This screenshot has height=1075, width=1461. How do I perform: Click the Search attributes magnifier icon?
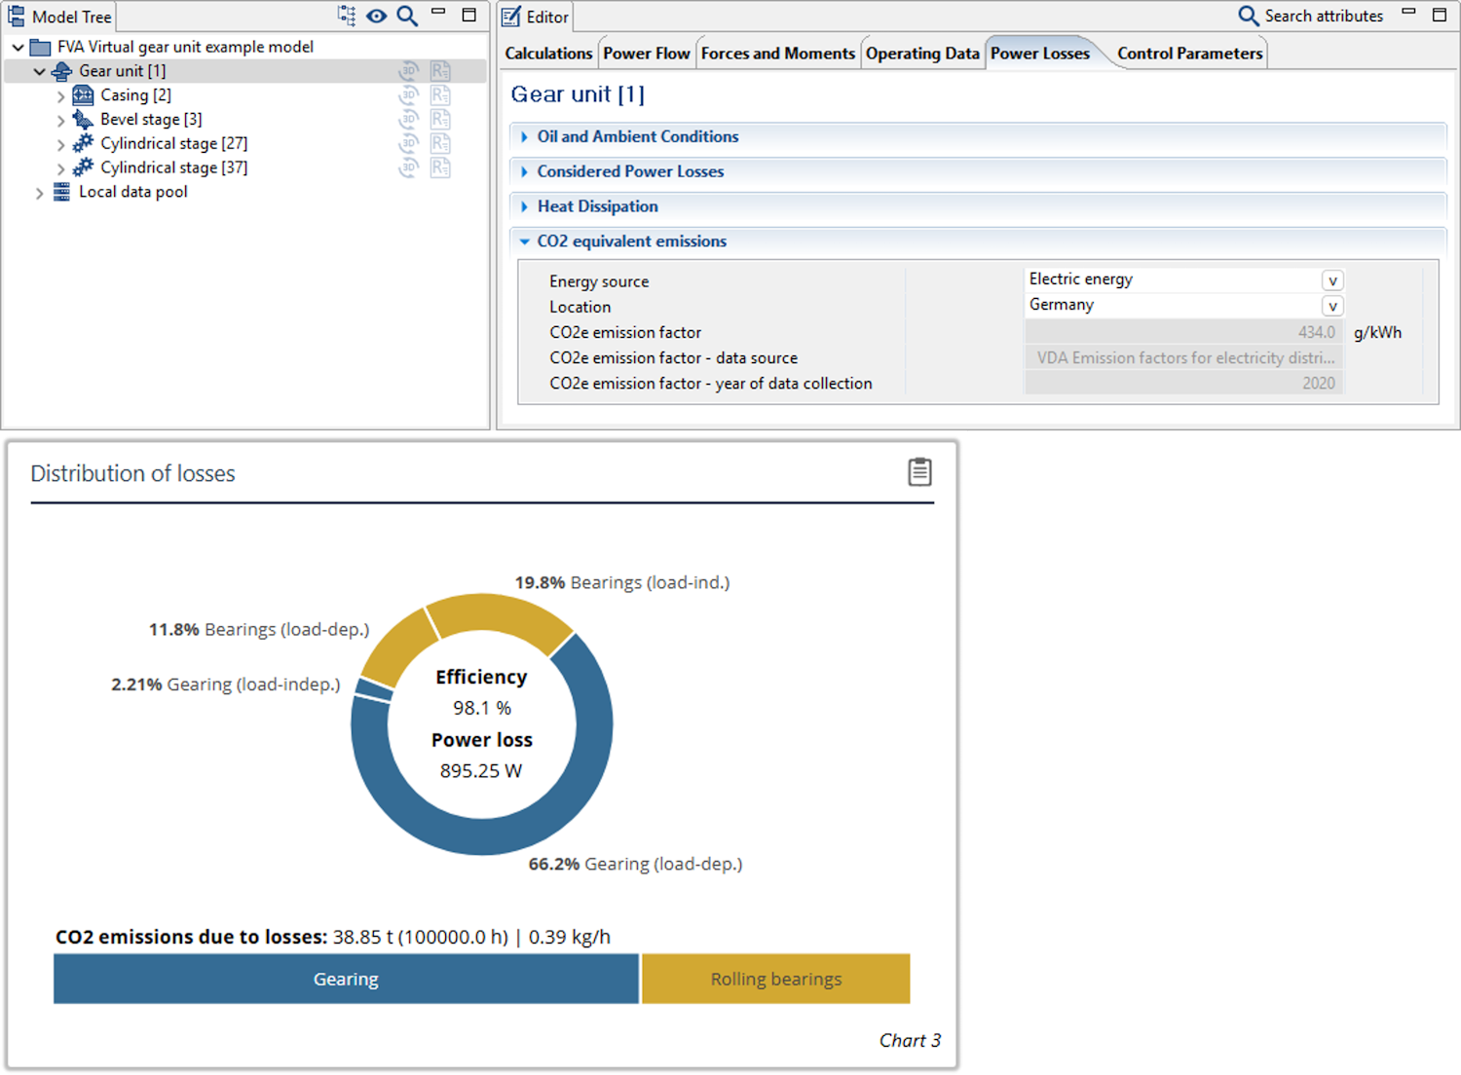[1248, 16]
